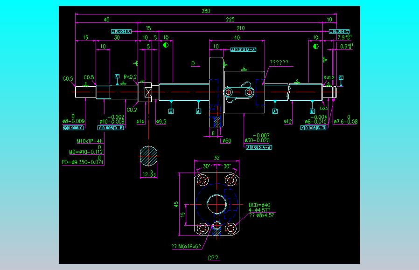
Task: Click the center bore circle in the flange view
Action: (x=216, y=204)
